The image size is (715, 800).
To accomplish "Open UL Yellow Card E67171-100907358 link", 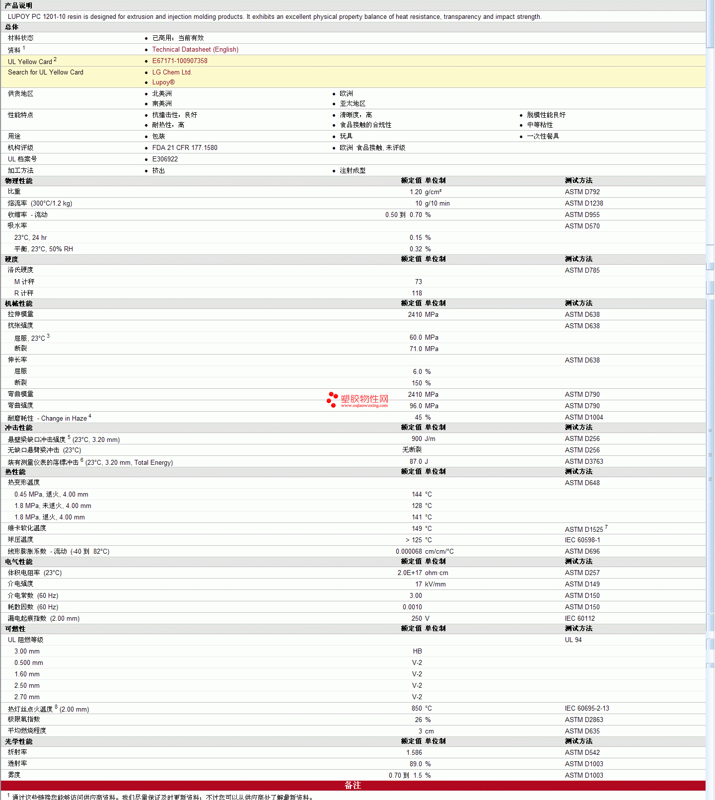I will click(x=180, y=61).
